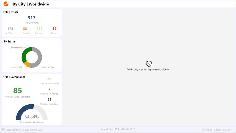Click the 2 Overdue - In Progress value
236x133 pixels.
pyautogui.click(x=49, y=89)
